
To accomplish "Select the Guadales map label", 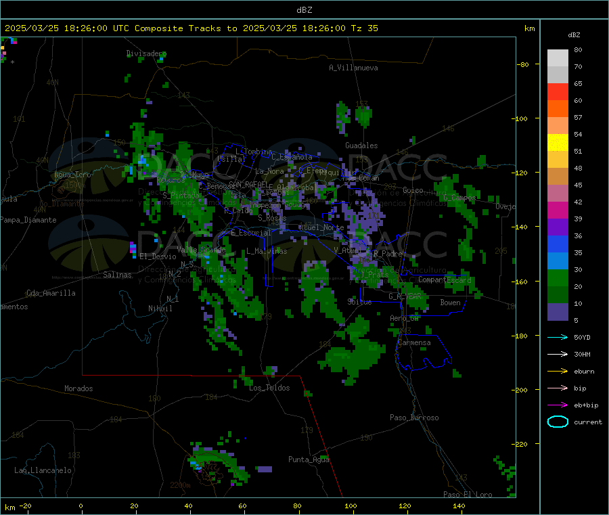I will [x=361, y=145].
